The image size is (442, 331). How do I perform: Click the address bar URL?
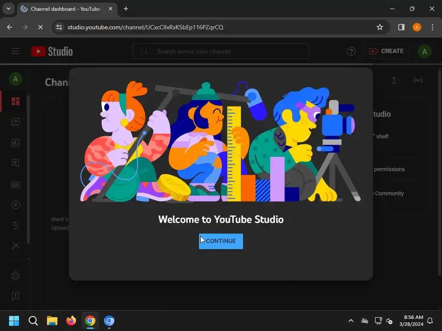coord(145,27)
